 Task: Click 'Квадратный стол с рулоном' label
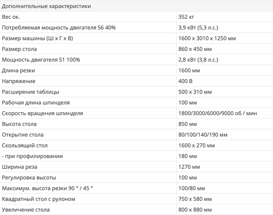tap(39, 199)
